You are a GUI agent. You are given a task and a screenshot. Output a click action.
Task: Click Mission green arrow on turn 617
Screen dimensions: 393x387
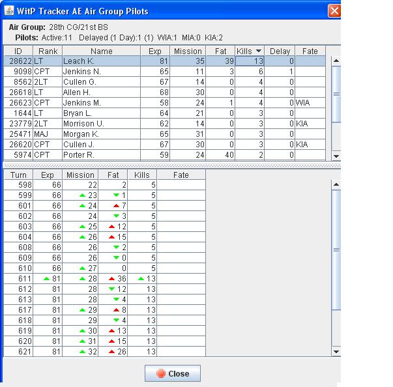tap(83, 310)
